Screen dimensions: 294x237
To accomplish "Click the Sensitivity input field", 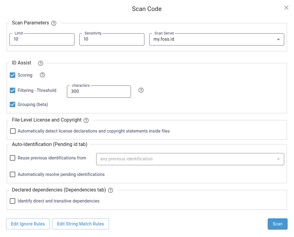I will 112,39.
